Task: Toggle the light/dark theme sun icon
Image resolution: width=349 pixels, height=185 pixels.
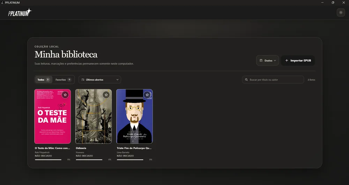Action: coord(341,13)
